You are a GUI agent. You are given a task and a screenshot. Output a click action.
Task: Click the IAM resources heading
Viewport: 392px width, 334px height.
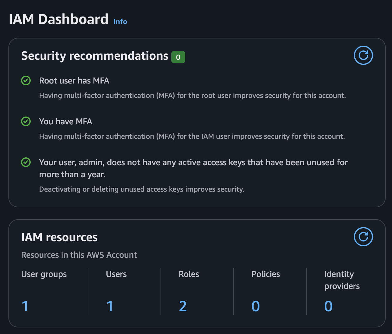point(59,237)
